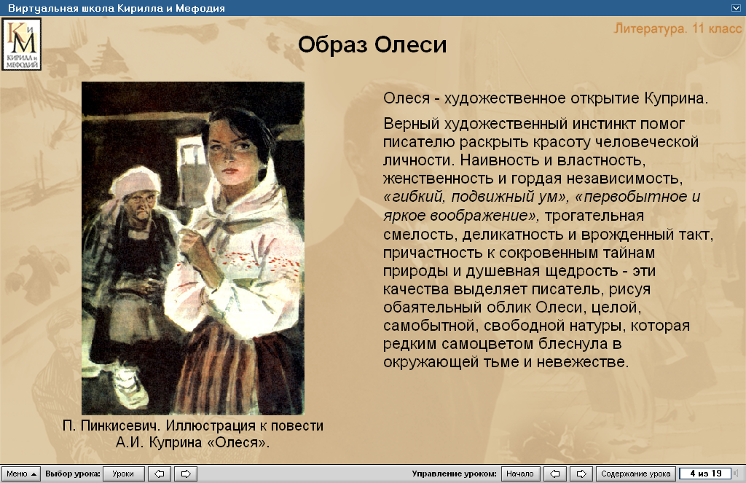The width and height of the screenshot is (746, 483).
Task: Click the Уроки lesson selection button
Action: click(123, 474)
